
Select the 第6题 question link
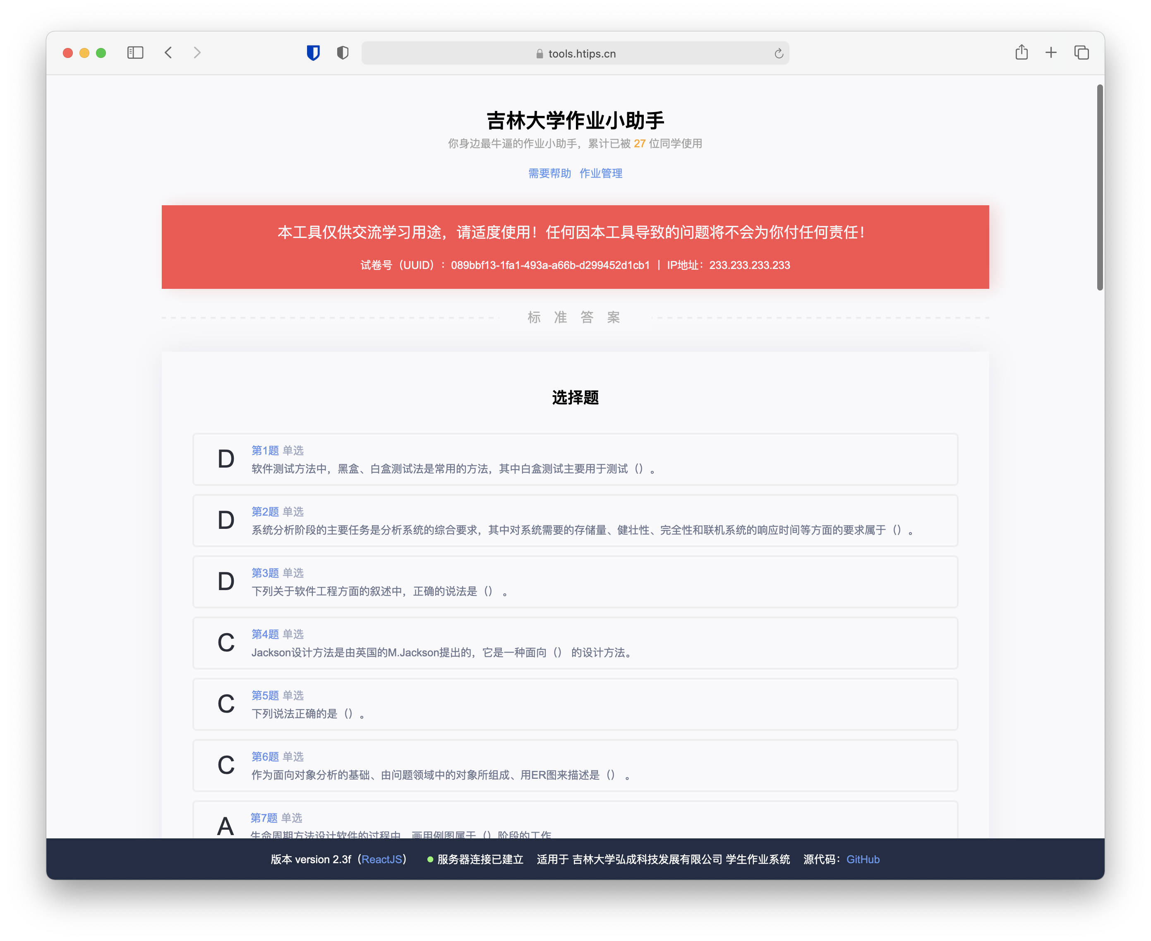pos(265,757)
